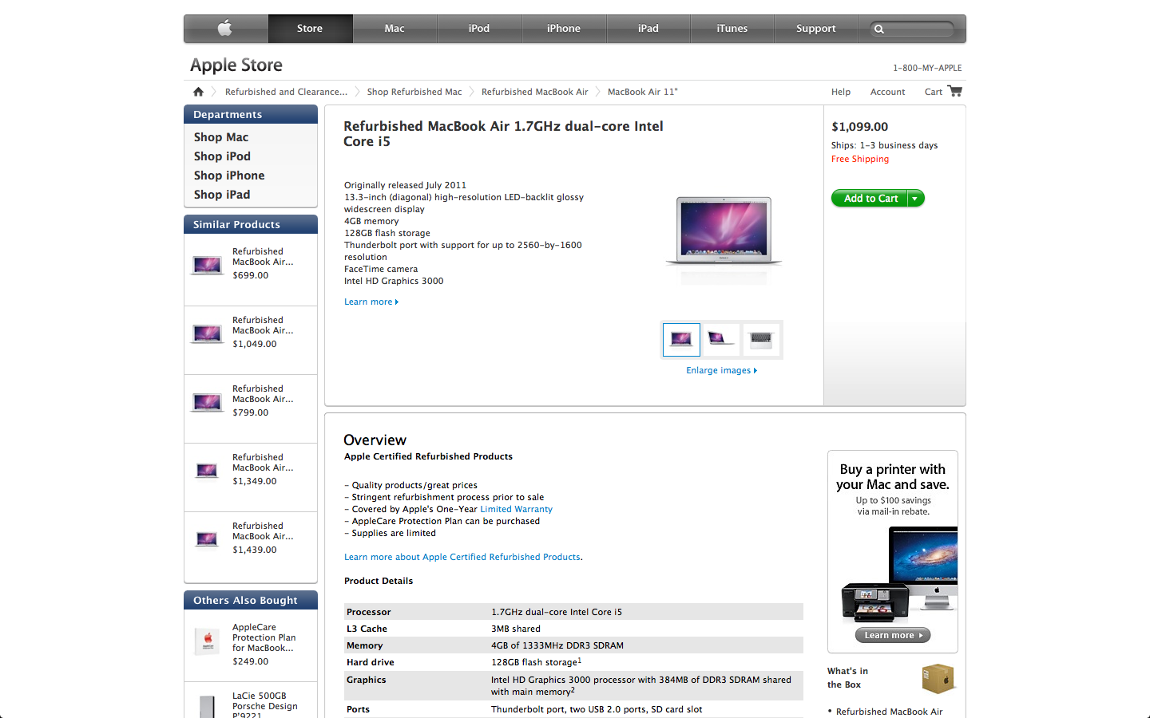Go to the iTunes tab
This screenshot has width=1150, height=718.
[732, 29]
